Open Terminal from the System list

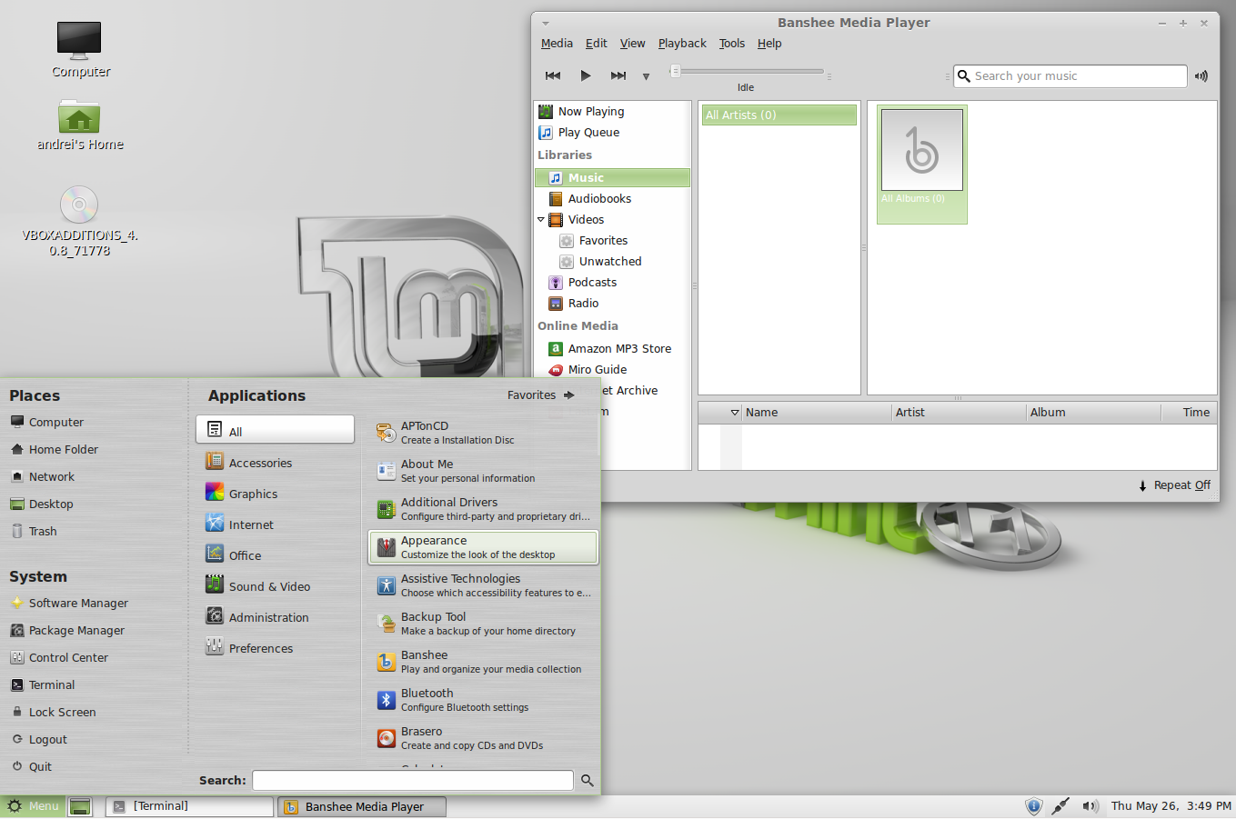click(x=43, y=685)
